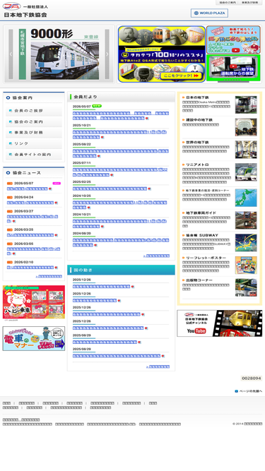The height and width of the screenshot is (471, 265).
Task: Open 会員だより link dated 2025/08/22
Action: coord(120,153)
